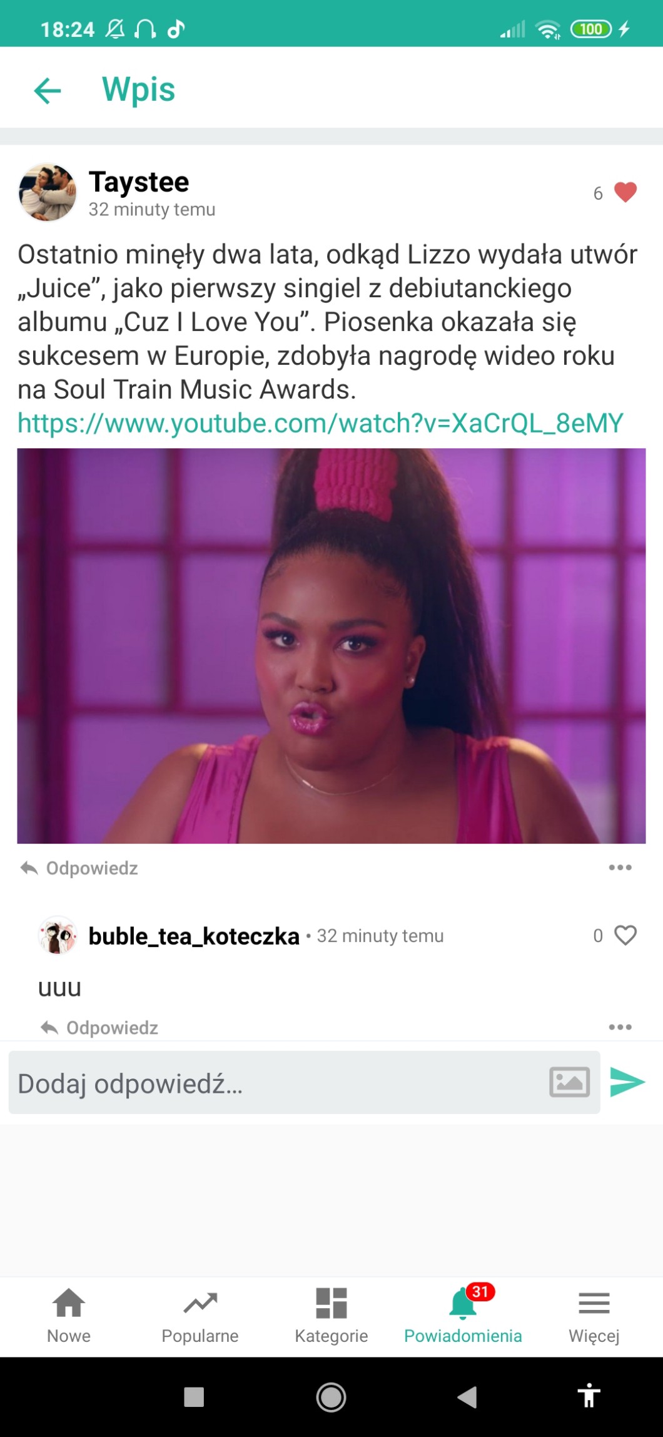Unlike Taystee's post with the red heart
Screen dimensions: 663x1437
pyautogui.click(x=625, y=192)
